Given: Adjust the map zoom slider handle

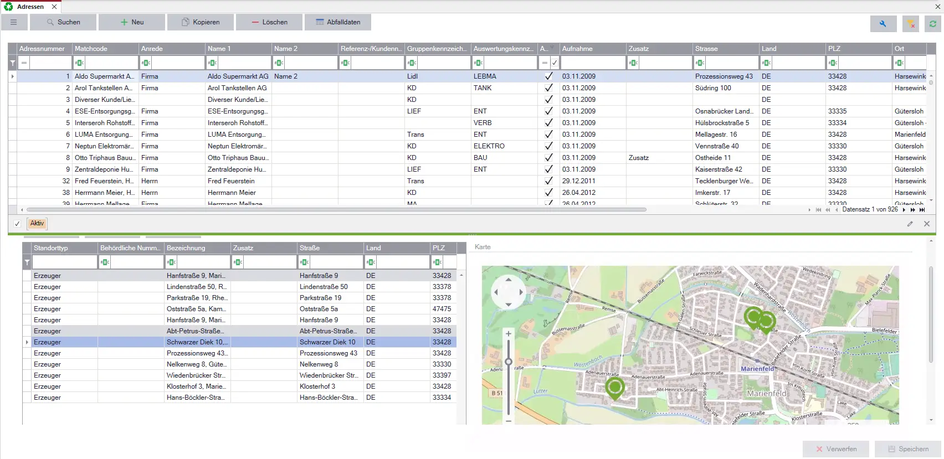Looking at the screenshot, I should pyautogui.click(x=508, y=362).
